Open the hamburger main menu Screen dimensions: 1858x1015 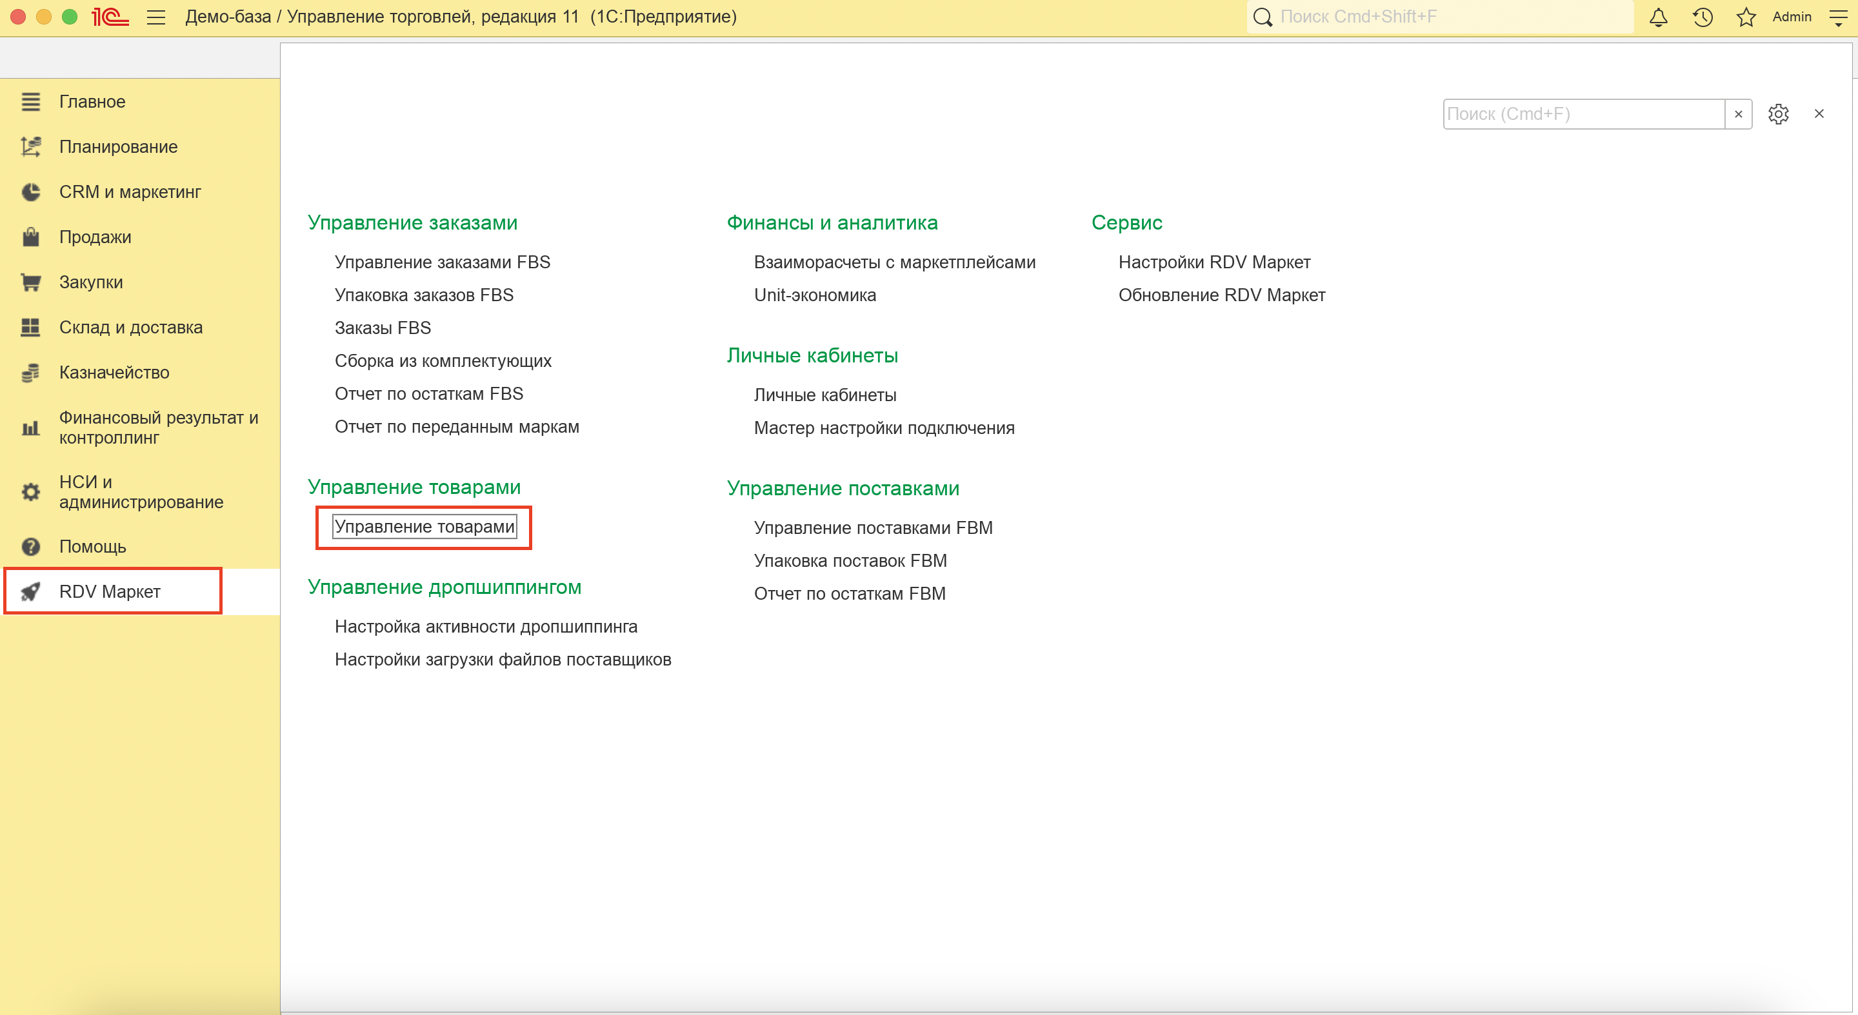pos(155,17)
